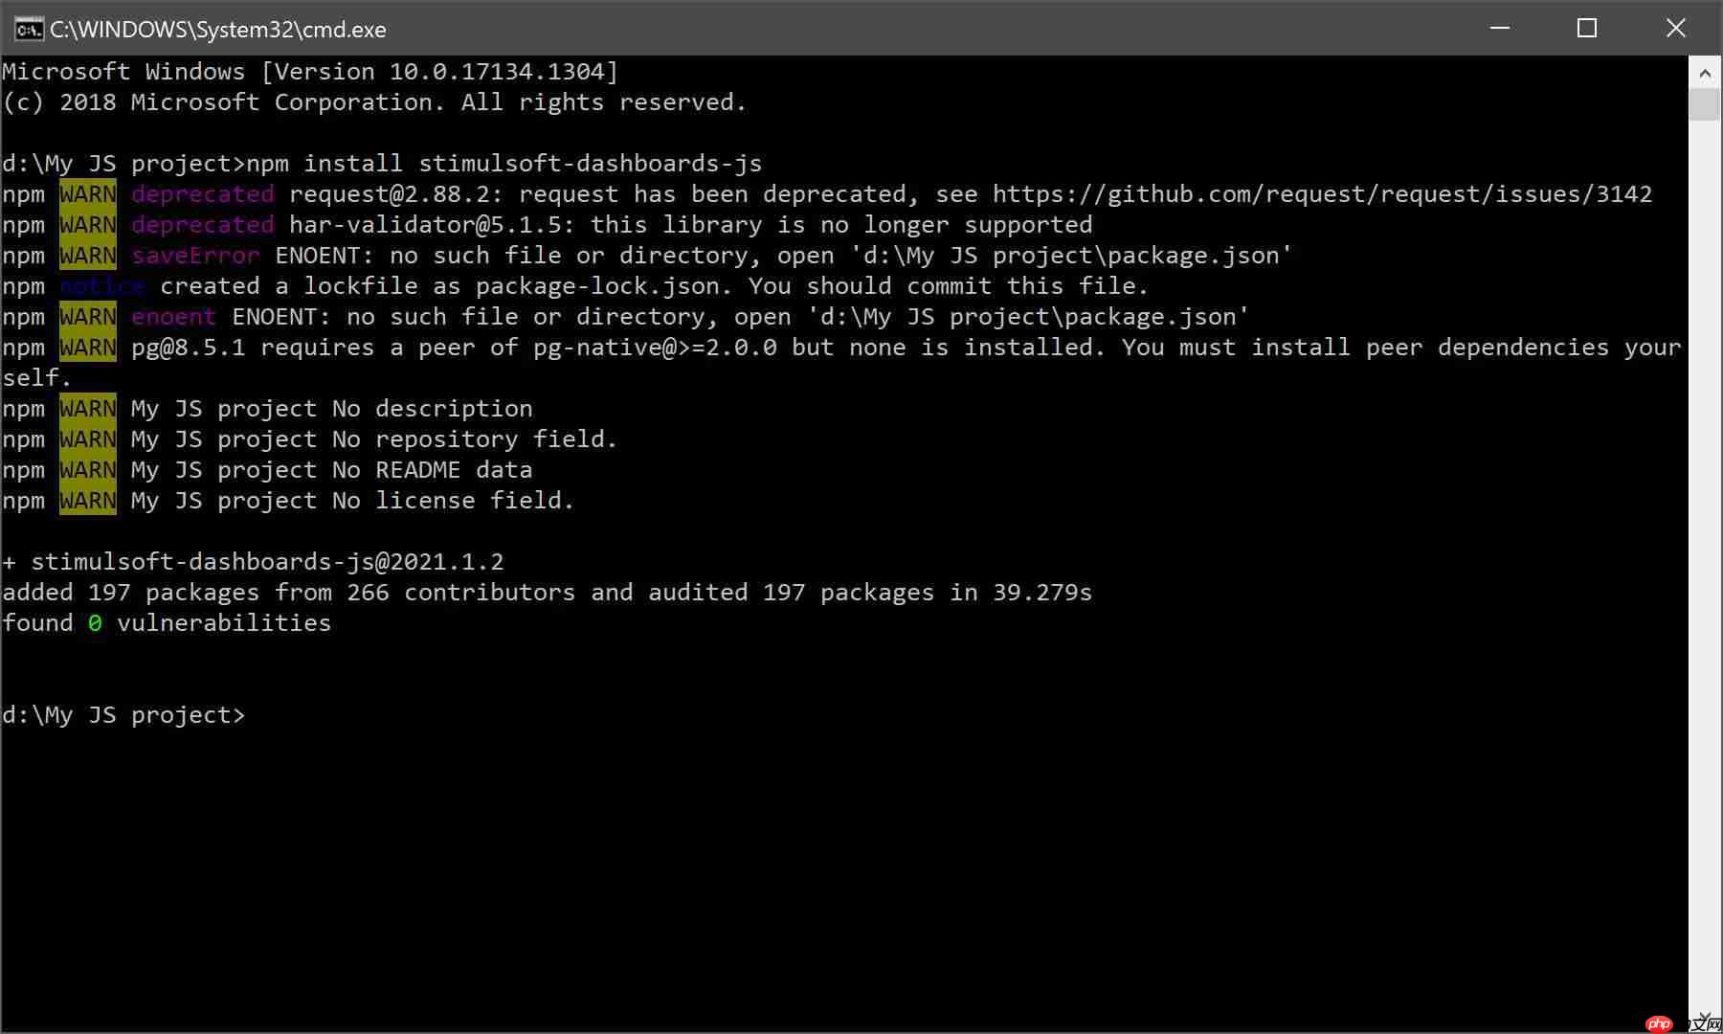The height and width of the screenshot is (1034, 1723).
Task: Click the green 0 vulnerabilities count
Action: pos(95,623)
